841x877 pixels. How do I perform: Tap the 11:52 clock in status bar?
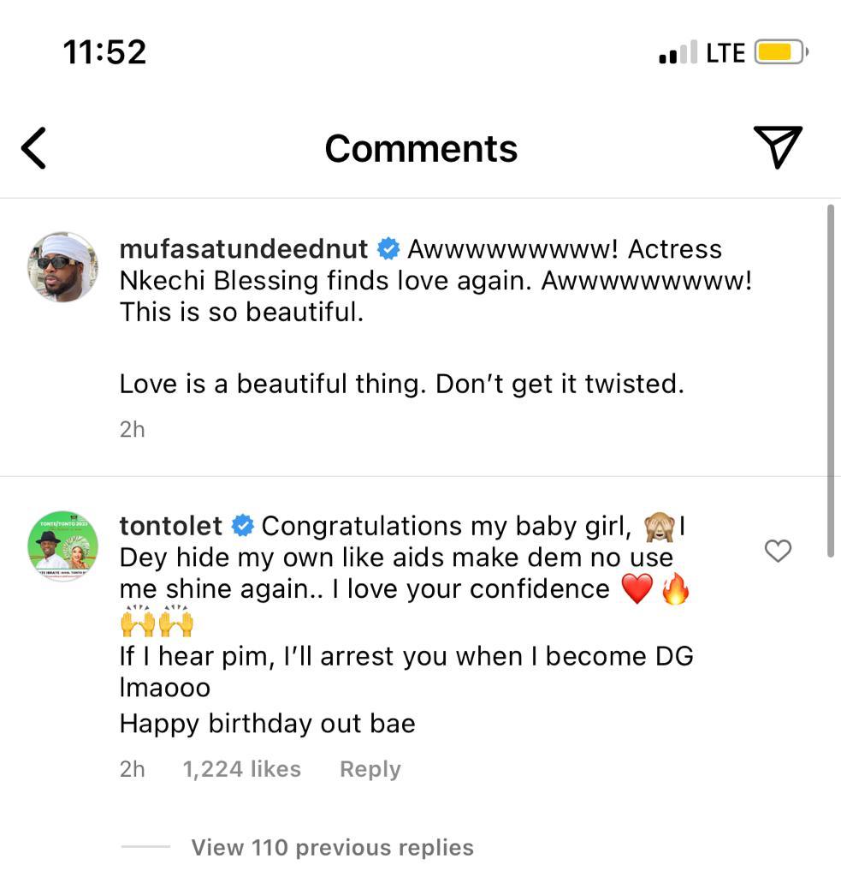tap(104, 52)
